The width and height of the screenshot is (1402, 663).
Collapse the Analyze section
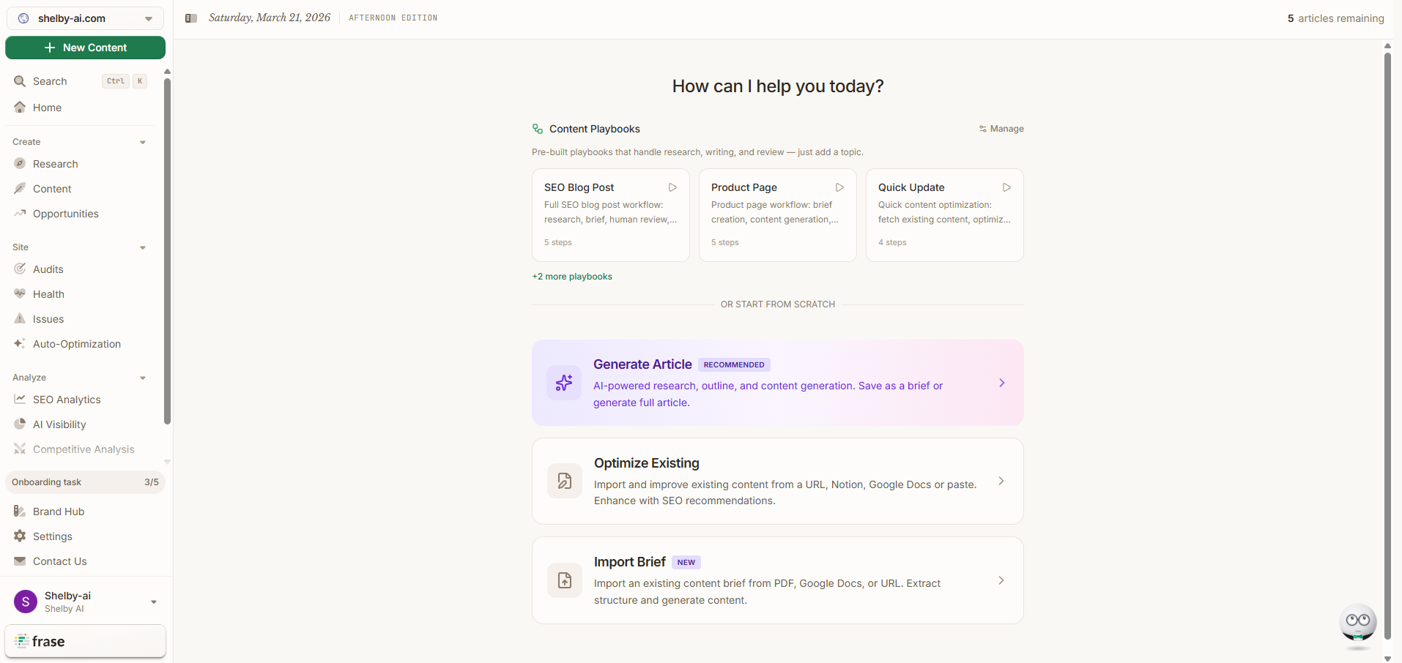142,377
